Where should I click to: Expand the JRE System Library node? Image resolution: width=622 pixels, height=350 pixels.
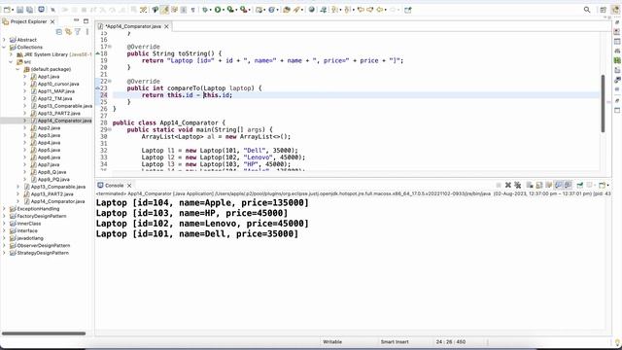(x=11, y=54)
